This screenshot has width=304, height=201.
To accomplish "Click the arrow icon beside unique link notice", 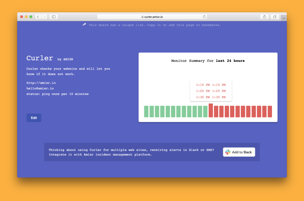I will coord(84,24).
